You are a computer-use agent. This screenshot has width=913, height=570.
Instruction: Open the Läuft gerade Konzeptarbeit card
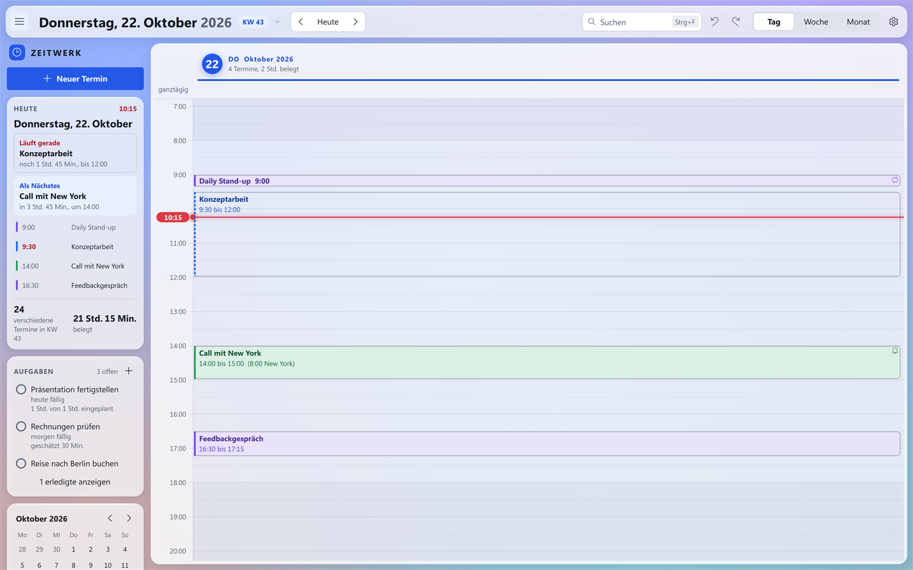pyautogui.click(x=75, y=153)
